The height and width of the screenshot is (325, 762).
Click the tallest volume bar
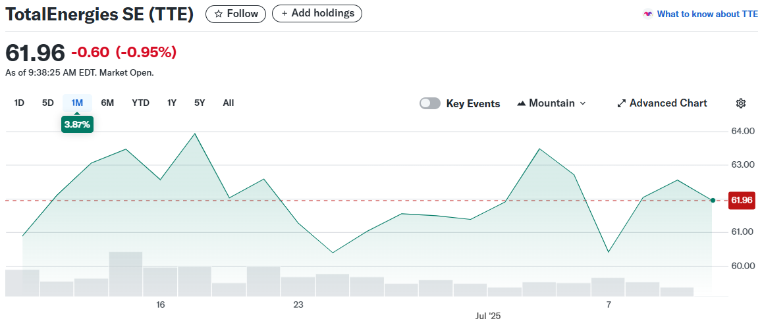click(126, 274)
